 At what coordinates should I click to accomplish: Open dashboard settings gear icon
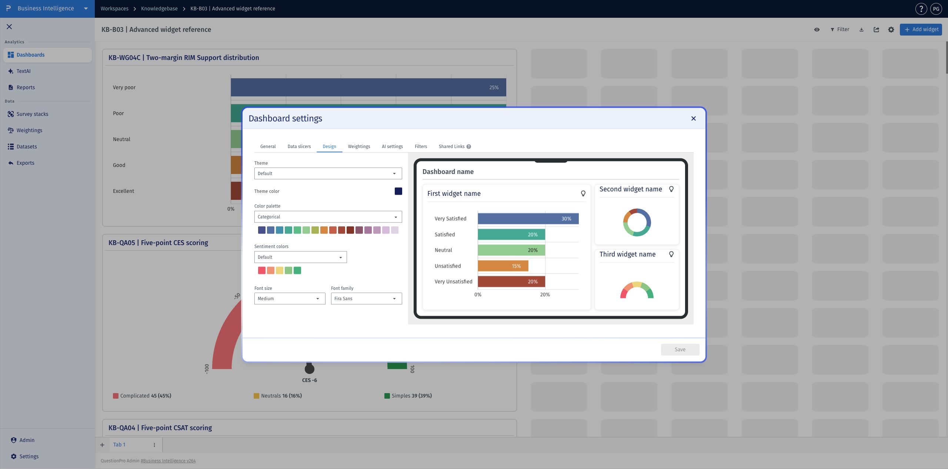pos(891,30)
